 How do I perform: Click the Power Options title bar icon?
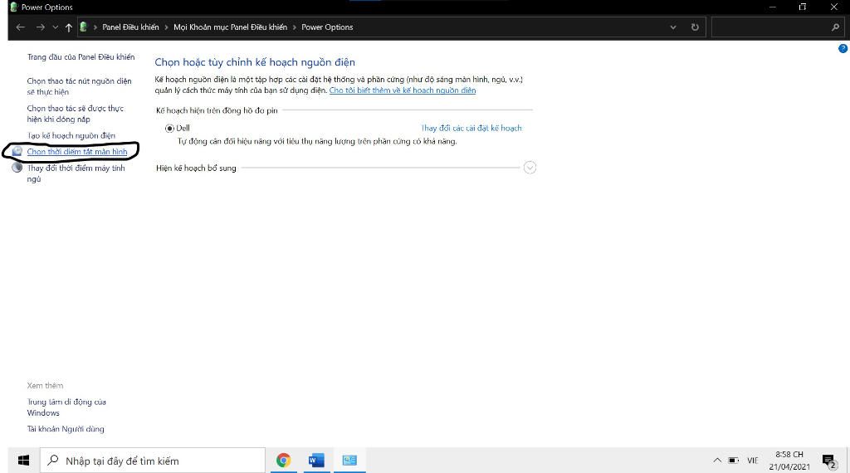click(14, 7)
